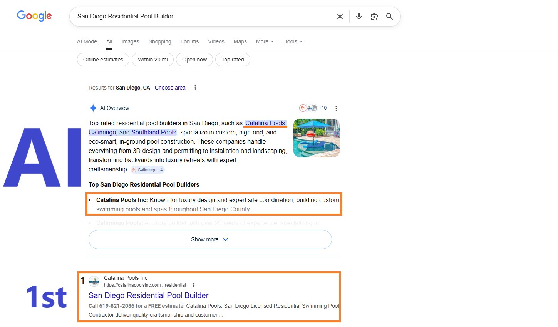This screenshot has width=558, height=327.
Task: Apply the Online estimates filter chip
Action: pos(103,60)
